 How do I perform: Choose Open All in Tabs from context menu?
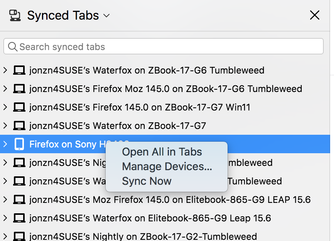[x=162, y=152]
